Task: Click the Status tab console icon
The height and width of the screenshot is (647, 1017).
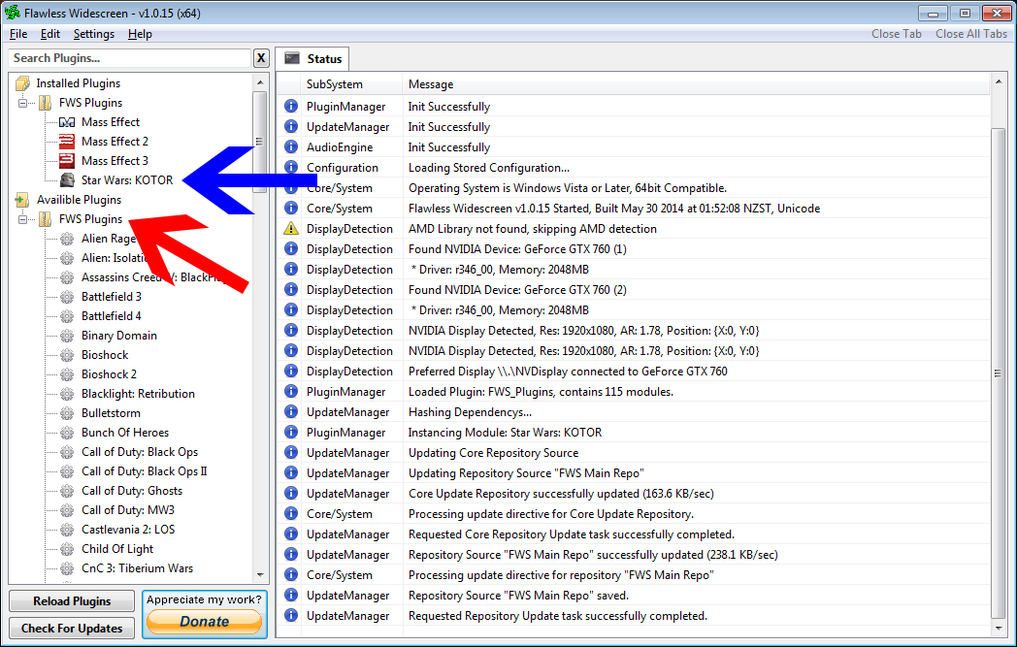Action: click(x=292, y=58)
